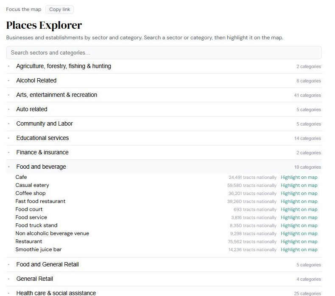Click the 6 categories count label
This screenshot has width=335, height=296.
309,81
